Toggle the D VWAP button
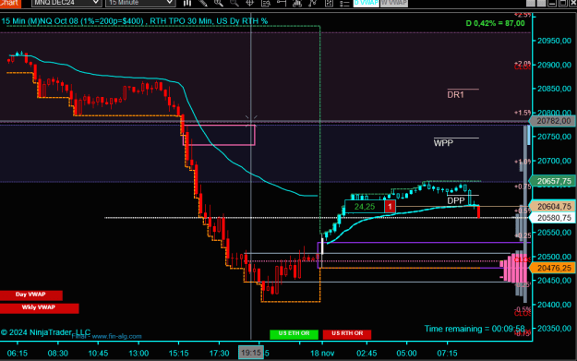This screenshot has height=361, width=577. click(367, 3)
